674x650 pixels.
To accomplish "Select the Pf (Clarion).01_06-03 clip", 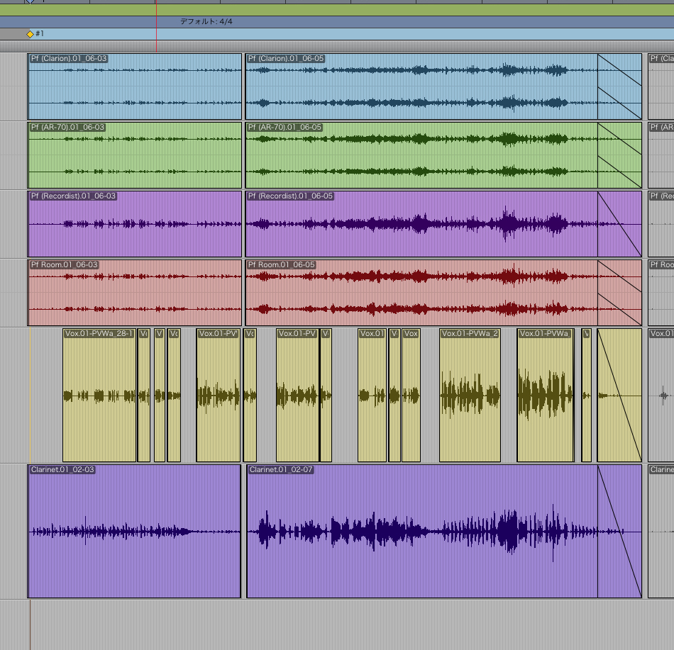I will pos(135,86).
